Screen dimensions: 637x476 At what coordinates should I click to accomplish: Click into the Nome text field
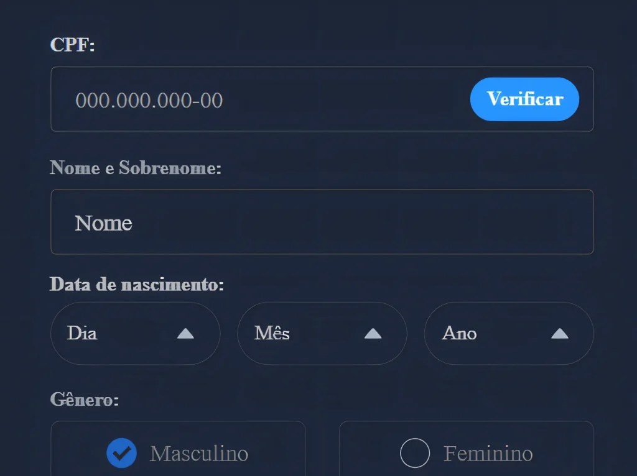[322, 222]
